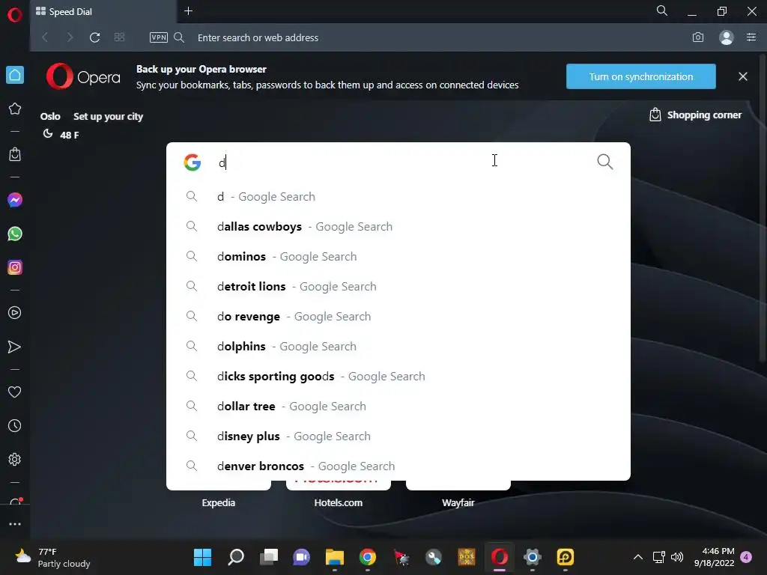Open Pinboards heart icon in sidebar
Image resolution: width=767 pixels, height=575 pixels.
pyautogui.click(x=15, y=392)
